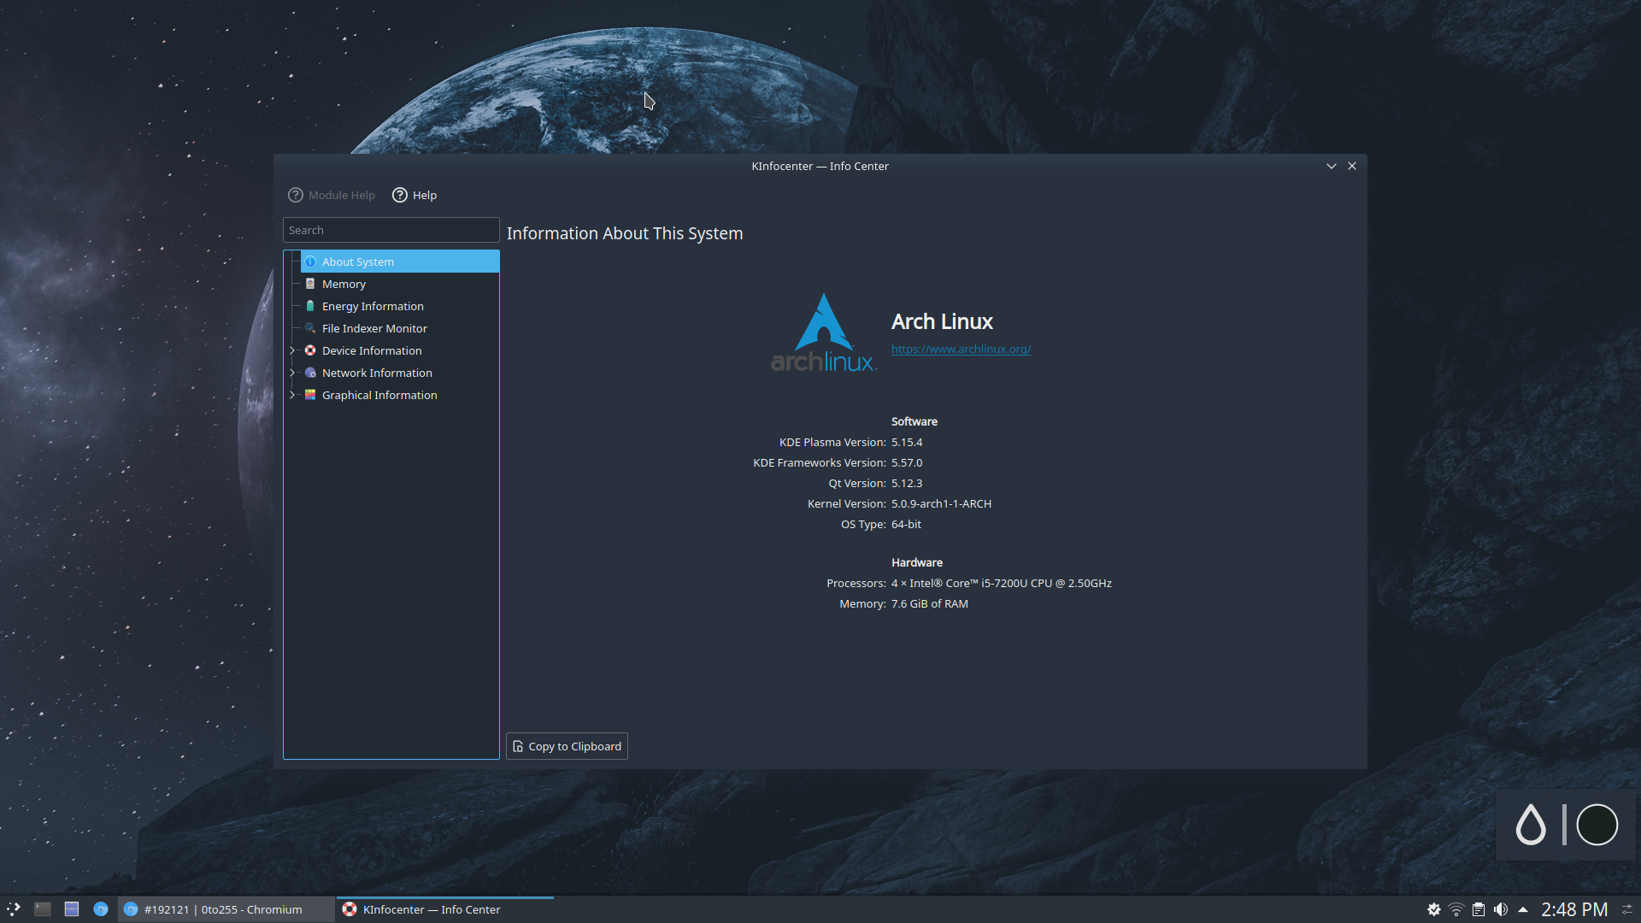Click the About System info icon

[x=310, y=261]
